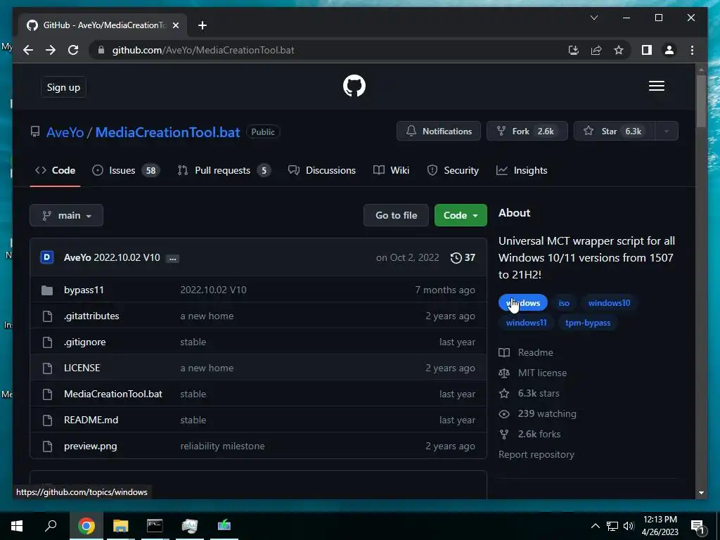Select the windows10 topic tag

[609, 303]
